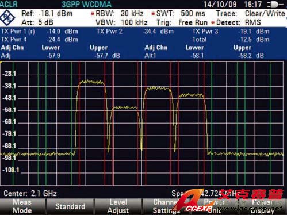Click the 3GPP WCDMA standard title
287x215 pixels.
86,4
